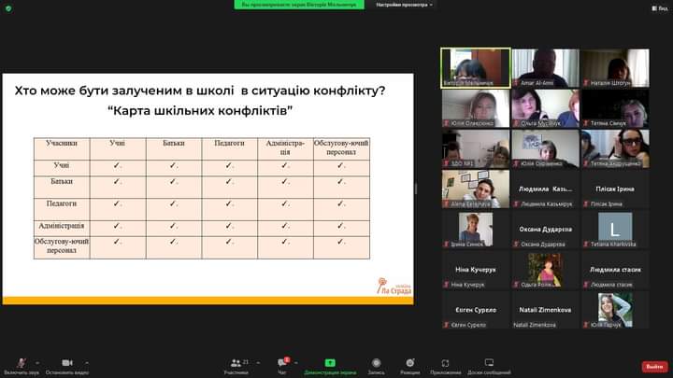Unmute microphone with Включить звук

coord(21,363)
